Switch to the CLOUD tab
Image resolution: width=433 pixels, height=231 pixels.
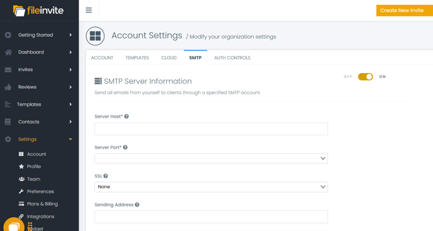click(x=169, y=57)
